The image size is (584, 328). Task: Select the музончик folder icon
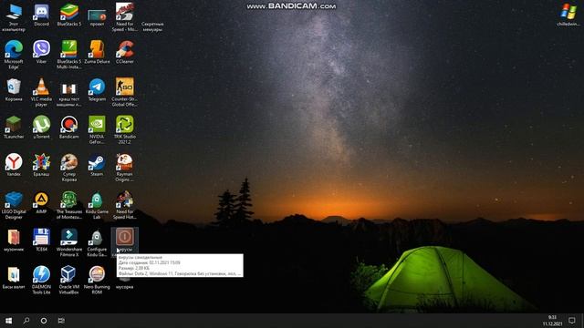click(14, 240)
